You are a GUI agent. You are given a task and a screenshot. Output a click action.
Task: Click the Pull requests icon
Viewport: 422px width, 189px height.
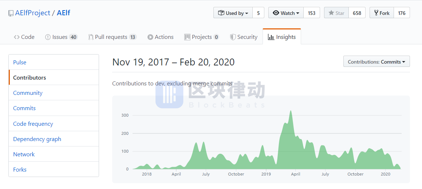[91, 37]
